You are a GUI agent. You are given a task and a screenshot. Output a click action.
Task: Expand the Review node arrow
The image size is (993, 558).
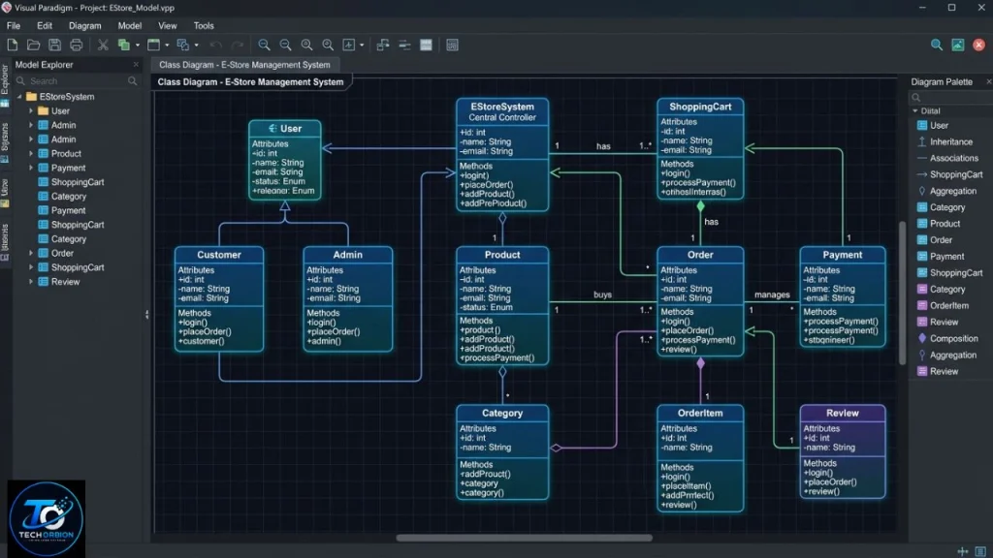click(30, 282)
